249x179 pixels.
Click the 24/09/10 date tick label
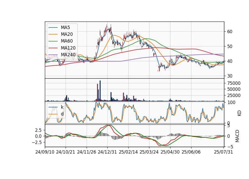(45, 152)
